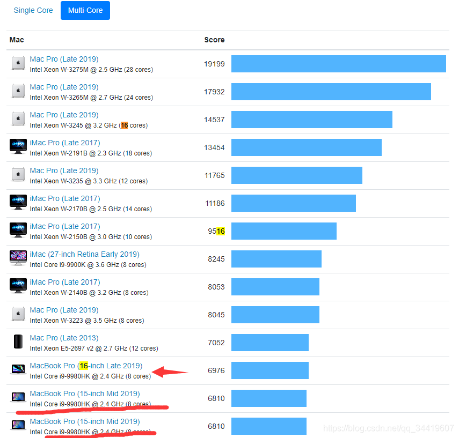The height and width of the screenshot is (438, 459).
Task: Click text Intel Xeon W-3223 @ 3.5 GHz
Action: click(x=73, y=321)
